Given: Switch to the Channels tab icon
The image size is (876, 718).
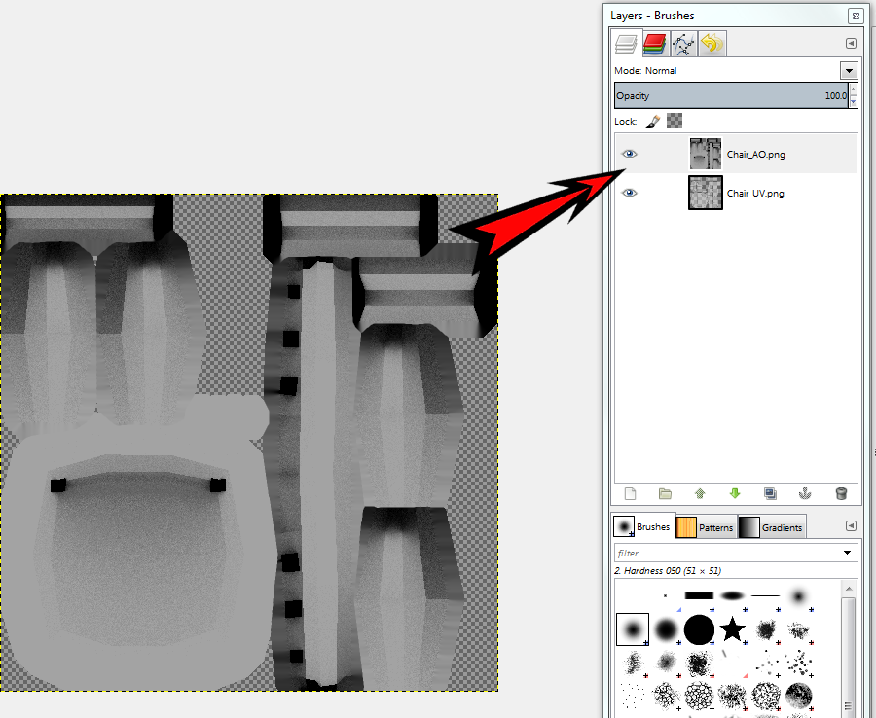Looking at the screenshot, I should tap(654, 44).
